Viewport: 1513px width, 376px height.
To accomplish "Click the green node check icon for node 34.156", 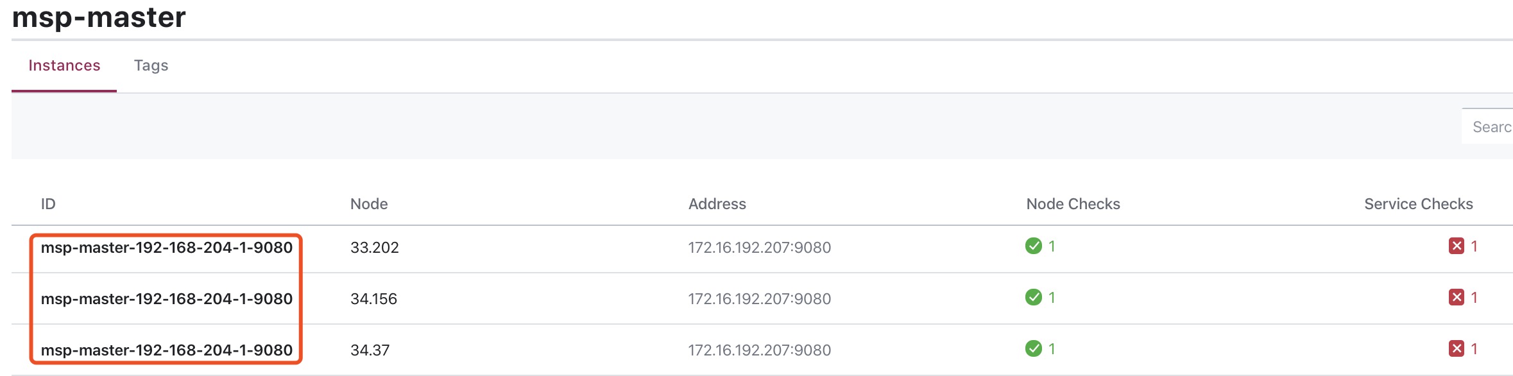I will [1034, 298].
